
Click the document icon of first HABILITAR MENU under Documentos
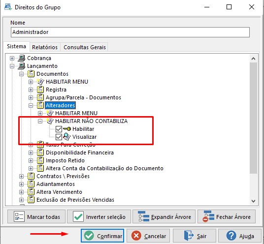pyautogui.click(x=40, y=82)
